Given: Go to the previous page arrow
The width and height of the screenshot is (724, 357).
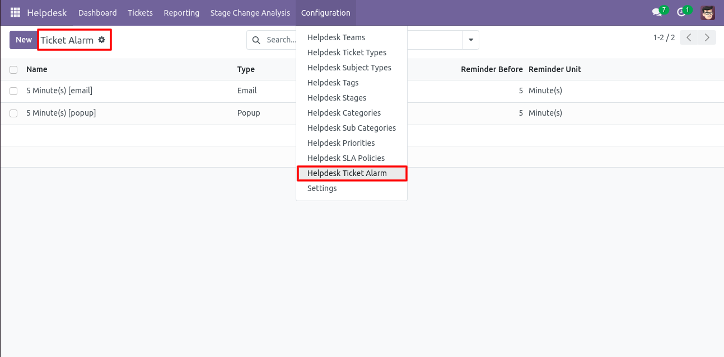Looking at the screenshot, I should [x=689, y=38].
